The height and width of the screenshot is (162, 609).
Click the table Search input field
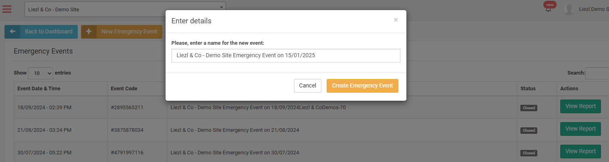pyautogui.click(x=597, y=73)
